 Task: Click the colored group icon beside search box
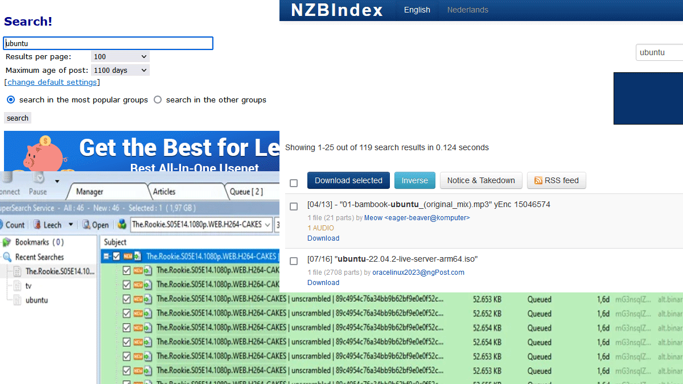122,225
